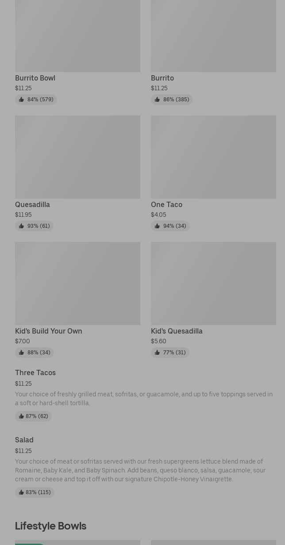Screen dimensions: 285x545
Task: Click thumbs-up icon under Burrito
Action: pos(157,100)
